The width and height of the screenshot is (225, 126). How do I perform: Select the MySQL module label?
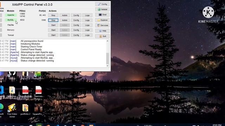[11, 20]
